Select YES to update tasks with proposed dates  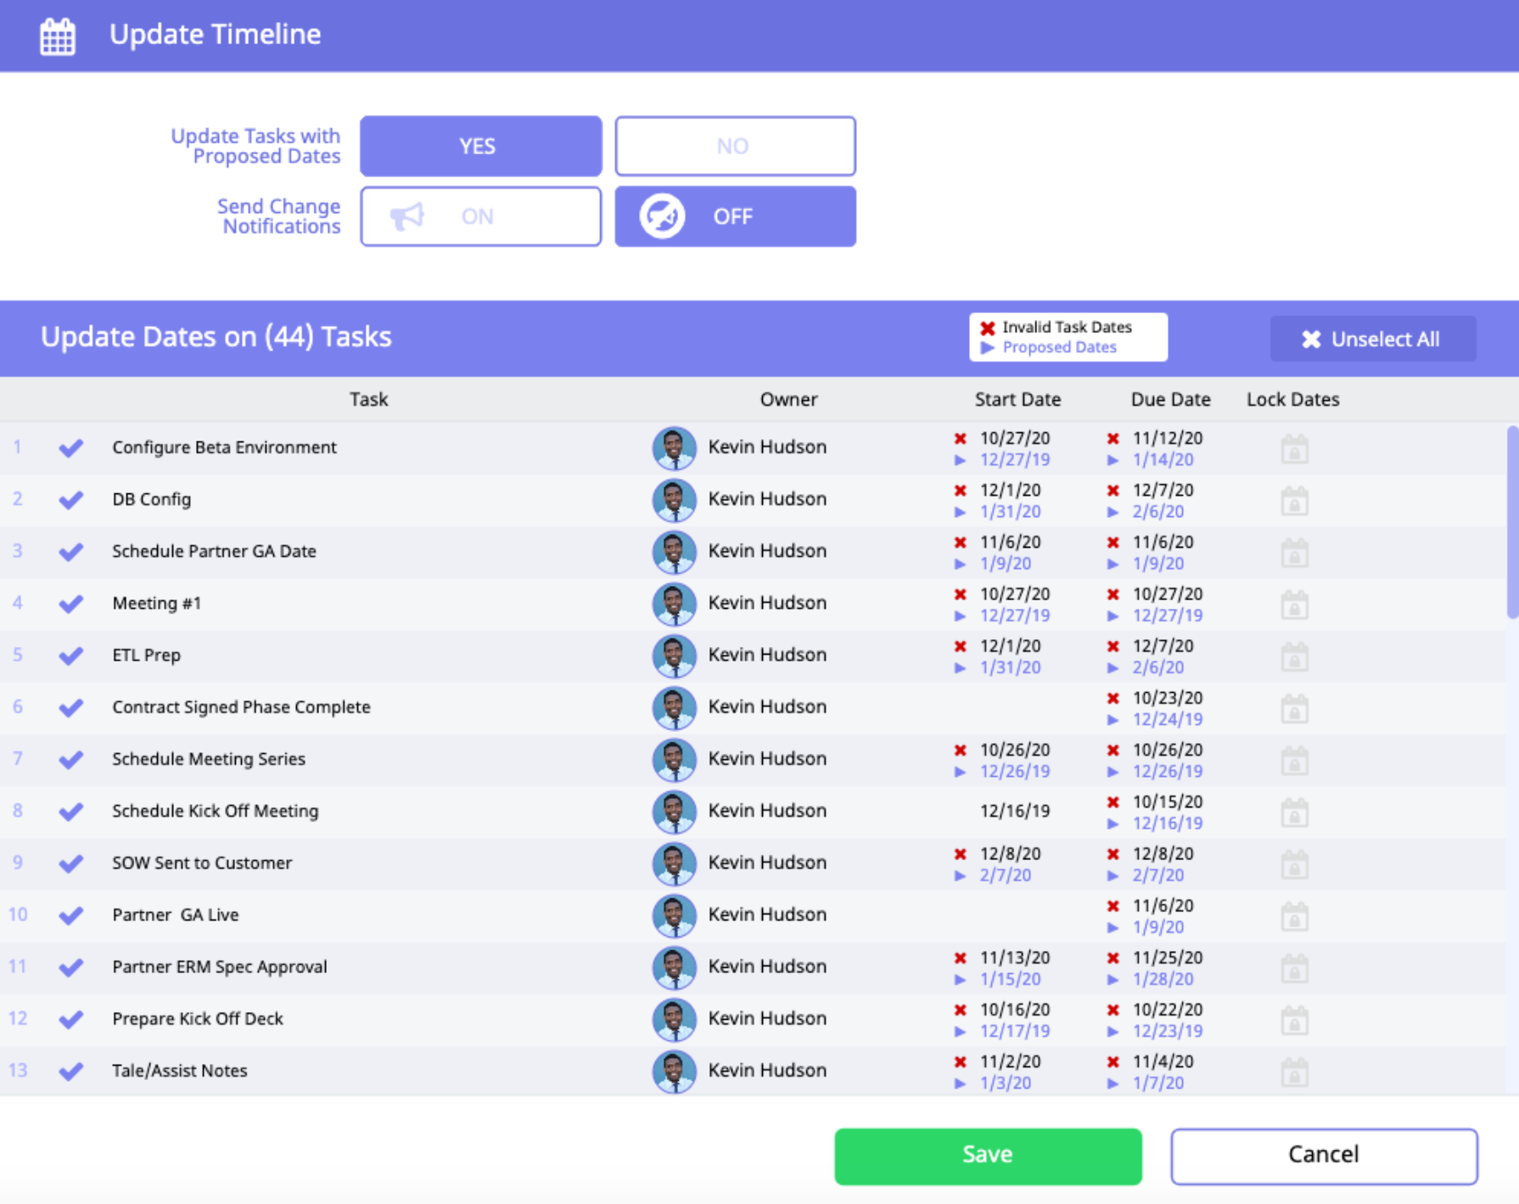point(480,146)
